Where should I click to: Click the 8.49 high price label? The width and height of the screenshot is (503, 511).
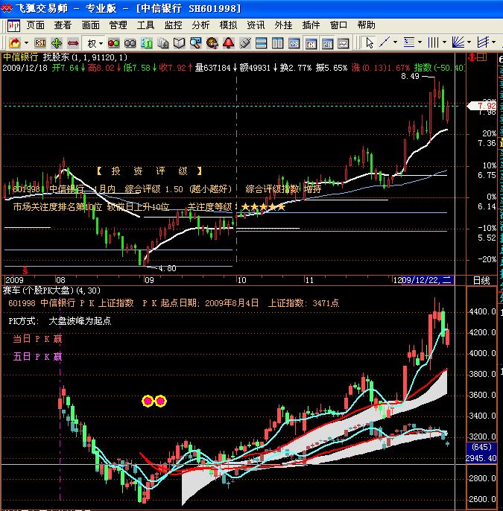pyautogui.click(x=410, y=76)
